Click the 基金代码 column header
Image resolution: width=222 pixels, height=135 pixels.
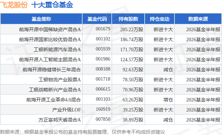97,19
